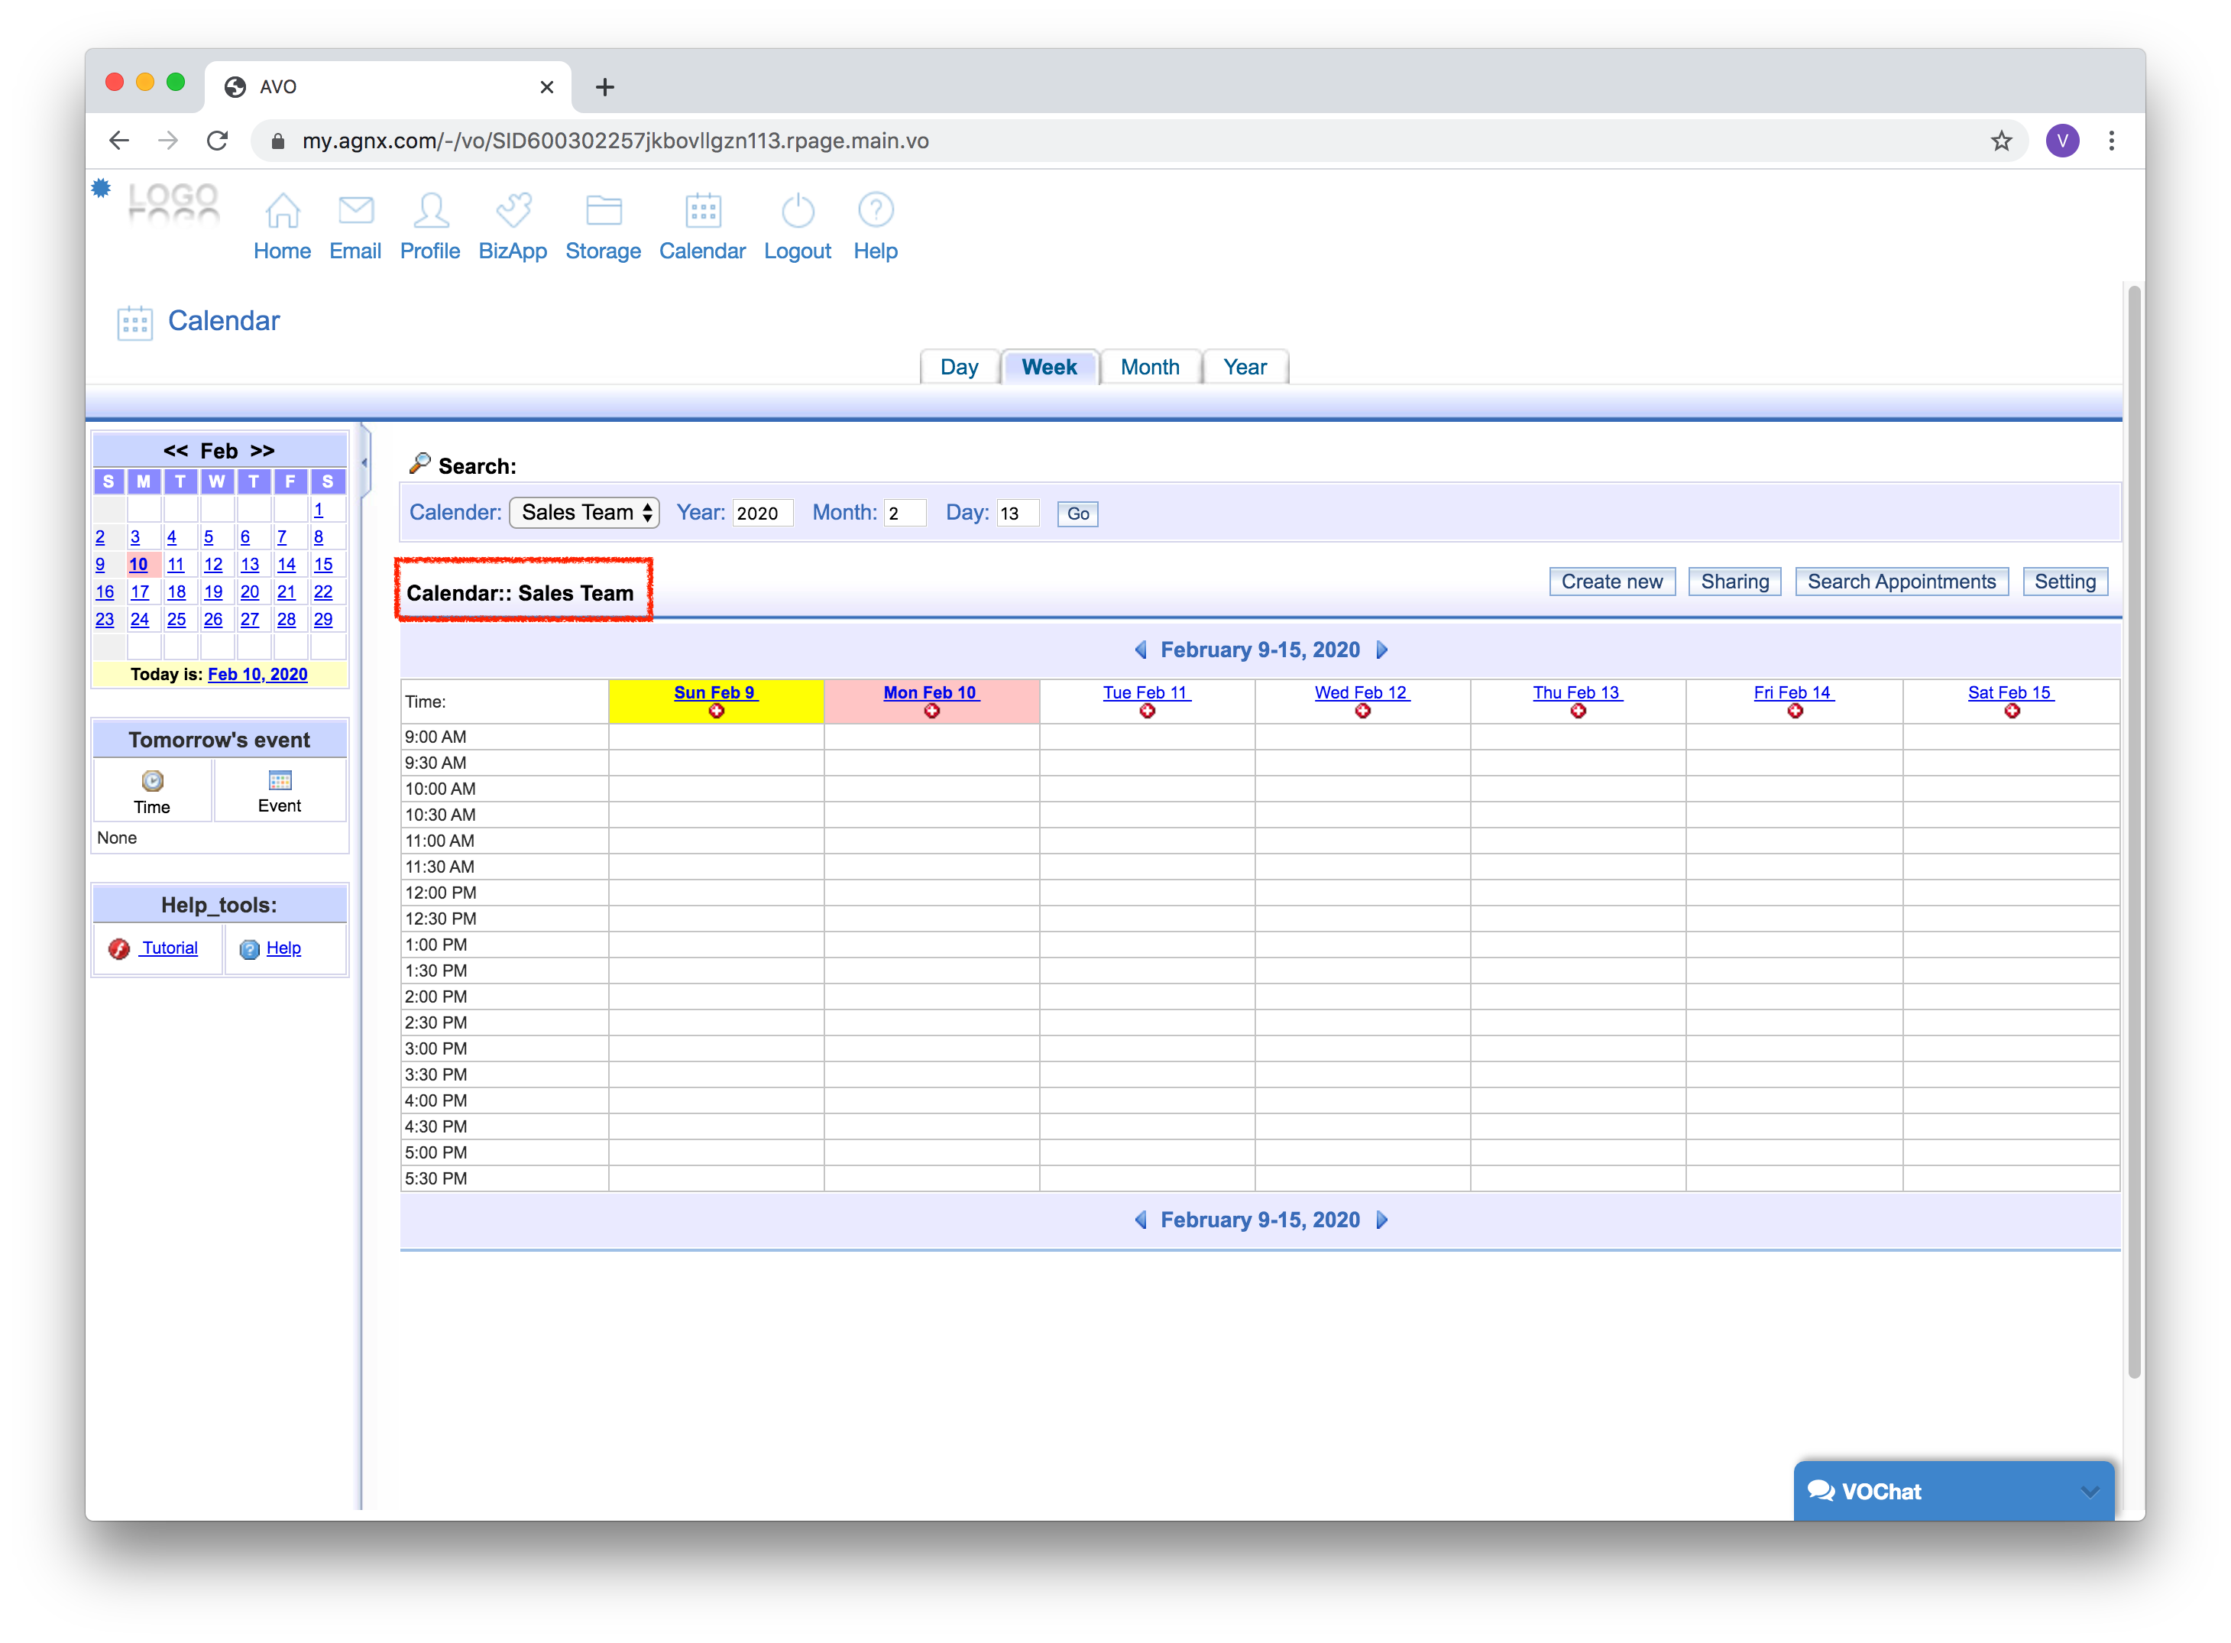The width and height of the screenshot is (2231, 1643).
Task: Bookmark page with the star icon
Action: click(x=2001, y=141)
